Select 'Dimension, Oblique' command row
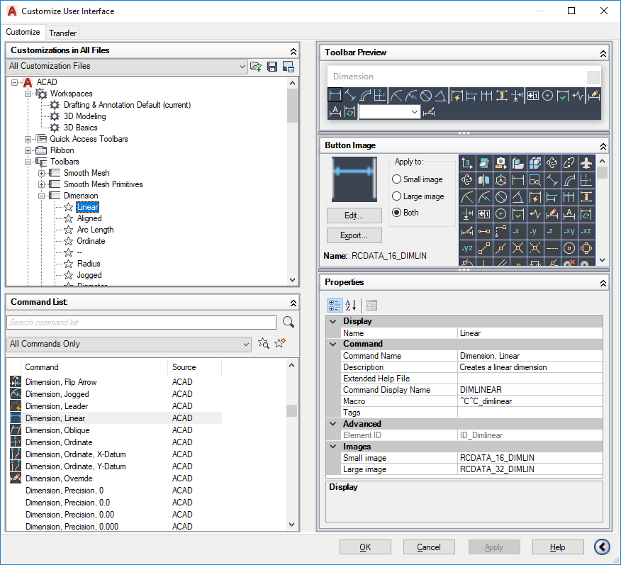This screenshot has width=621, height=565. (116, 430)
